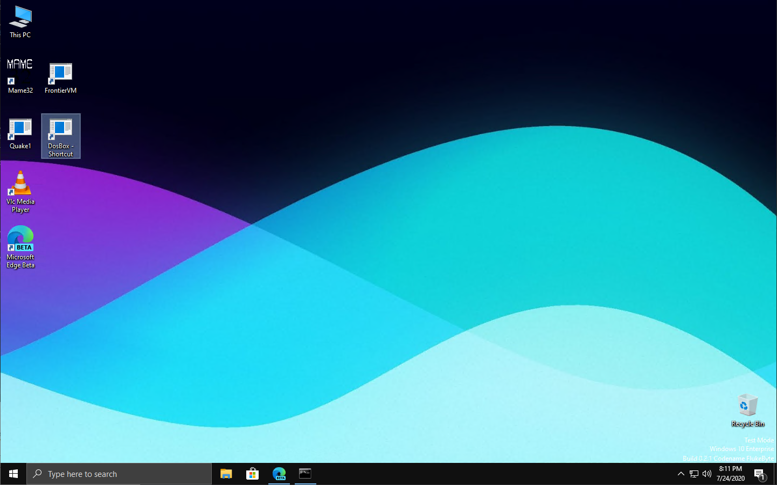777x485 pixels.
Task: Open the volume slider control
Action: [706, 474]
